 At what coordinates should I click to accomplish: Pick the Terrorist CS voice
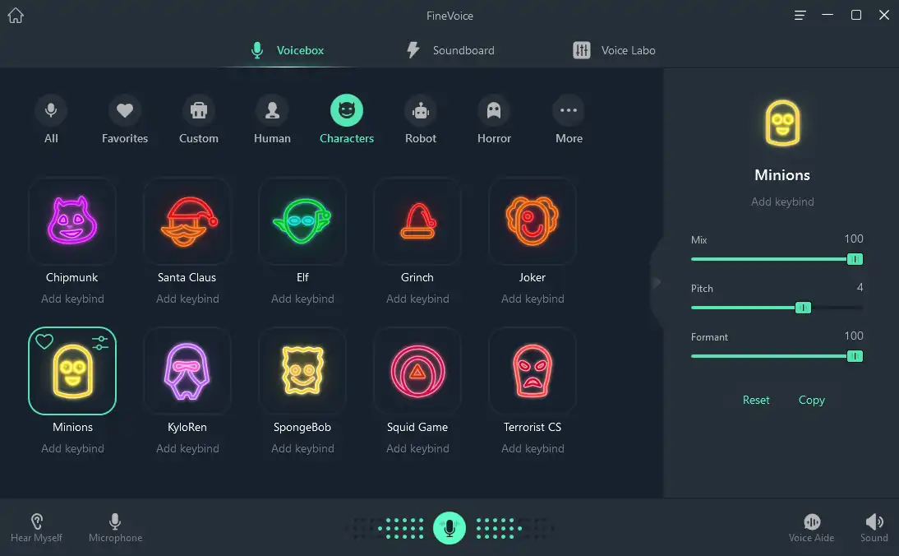(x=532, y=371)
